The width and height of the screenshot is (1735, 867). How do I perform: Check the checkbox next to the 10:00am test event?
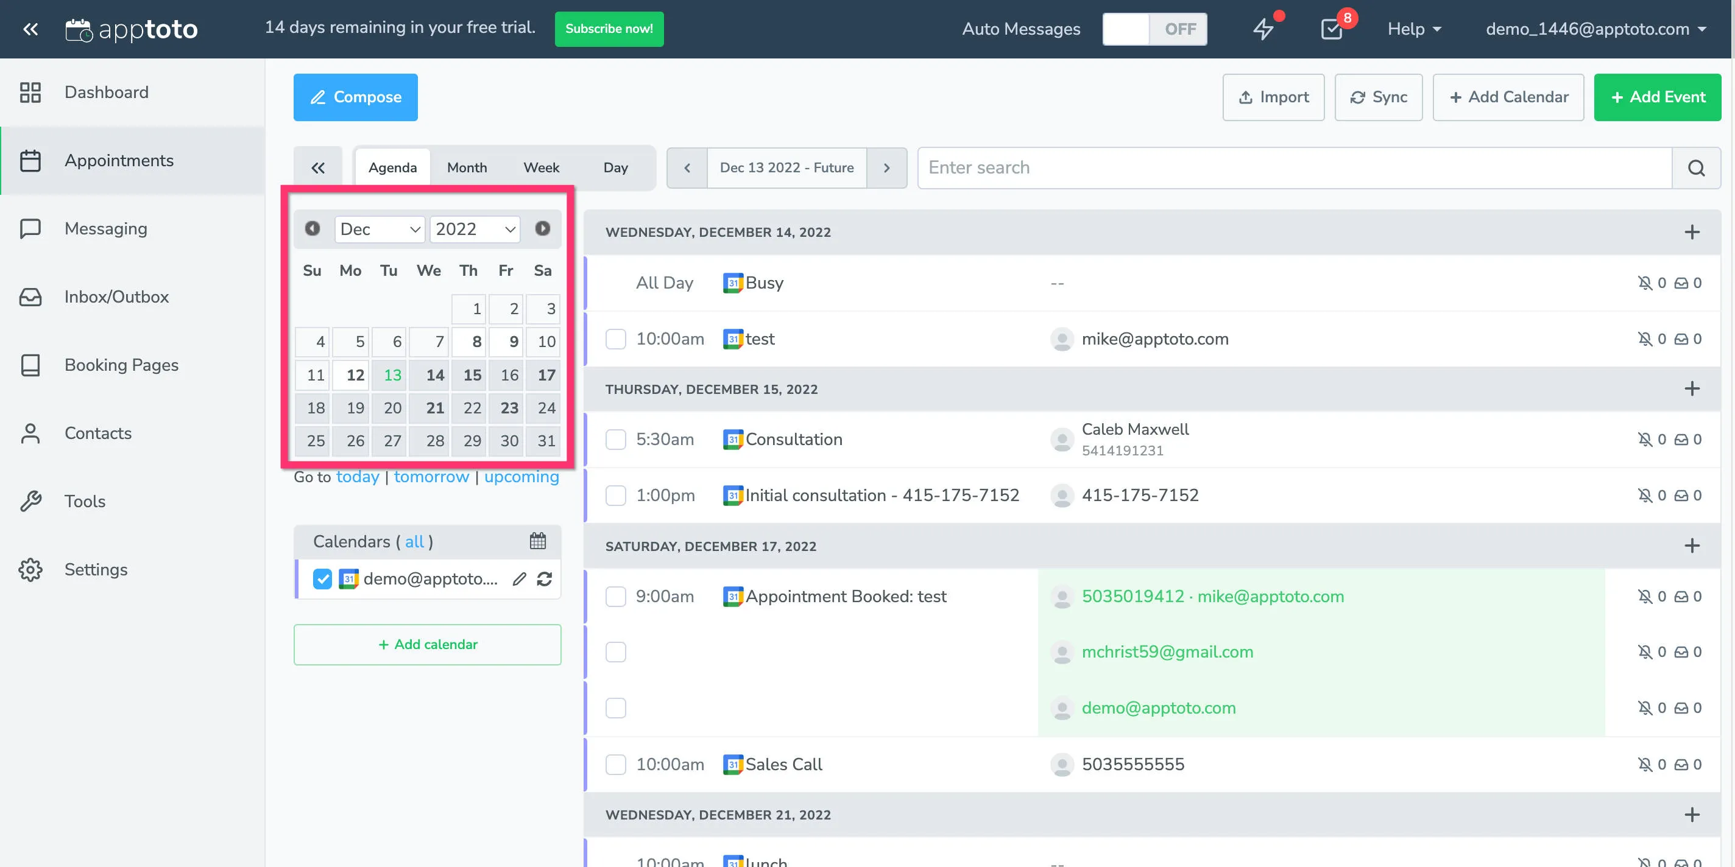click(x=615, y=339)
